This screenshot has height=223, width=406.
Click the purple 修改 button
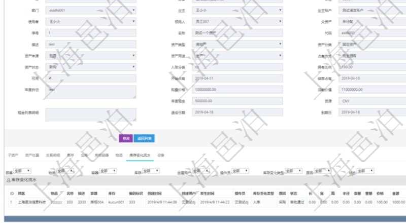tap(126, 138)
